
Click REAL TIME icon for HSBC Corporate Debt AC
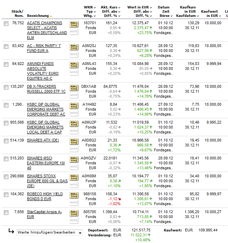click(x=74, y=106)
